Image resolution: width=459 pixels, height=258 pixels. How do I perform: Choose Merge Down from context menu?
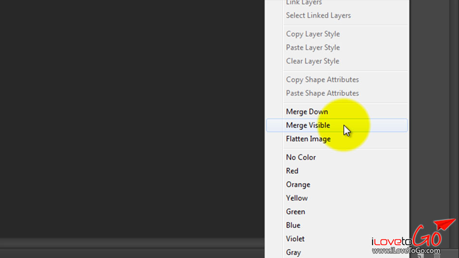point(336,112)
